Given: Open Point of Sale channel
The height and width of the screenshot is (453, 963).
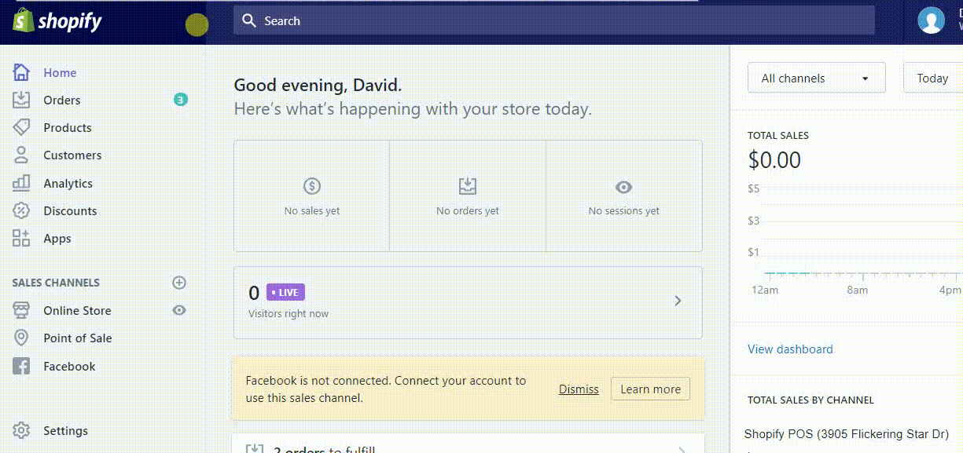Looking at the screenshot, I should coord(78,338).
